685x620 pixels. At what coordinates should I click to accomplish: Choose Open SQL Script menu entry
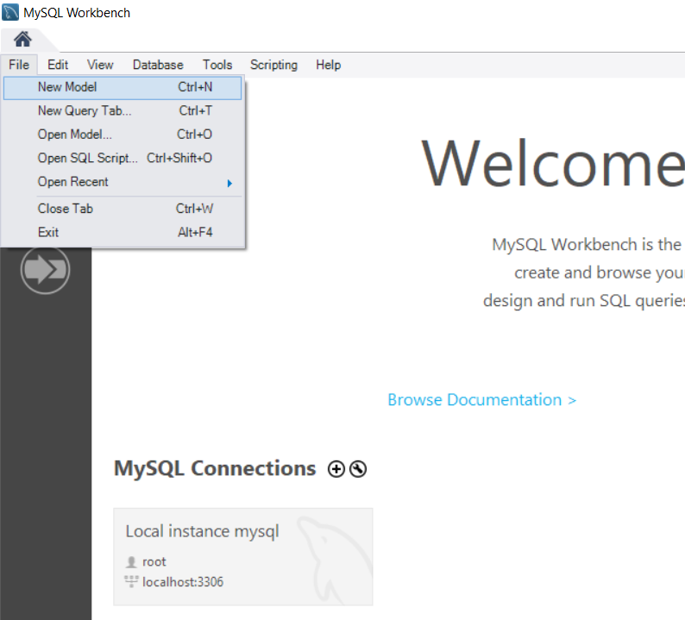(123, 158)
